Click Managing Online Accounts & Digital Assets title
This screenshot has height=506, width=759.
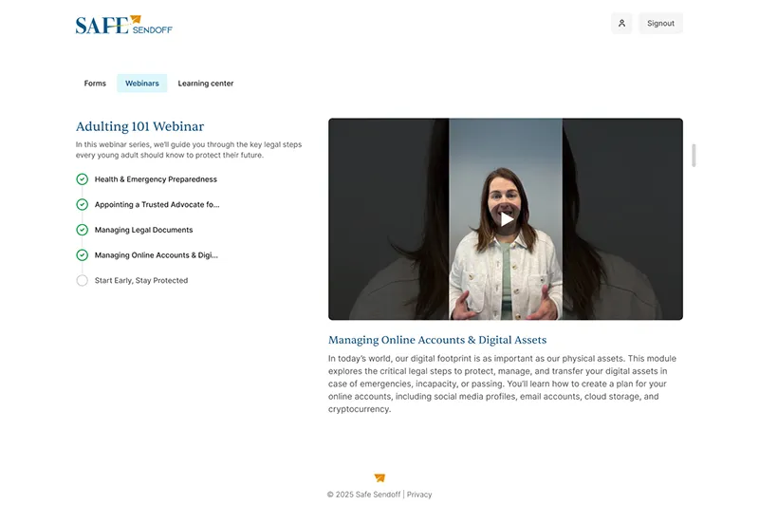(x=437, y=340)
